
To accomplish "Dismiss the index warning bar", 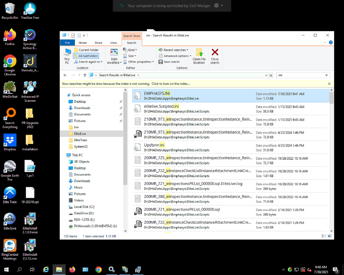I will (x=329, y=84).
